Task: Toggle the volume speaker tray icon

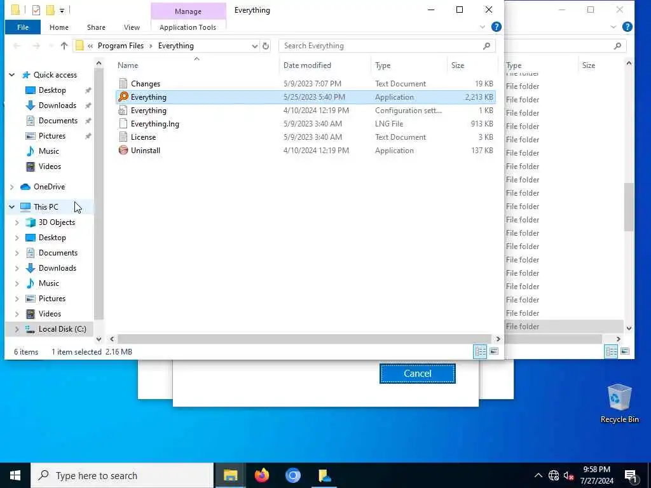Action: (568, 475)
